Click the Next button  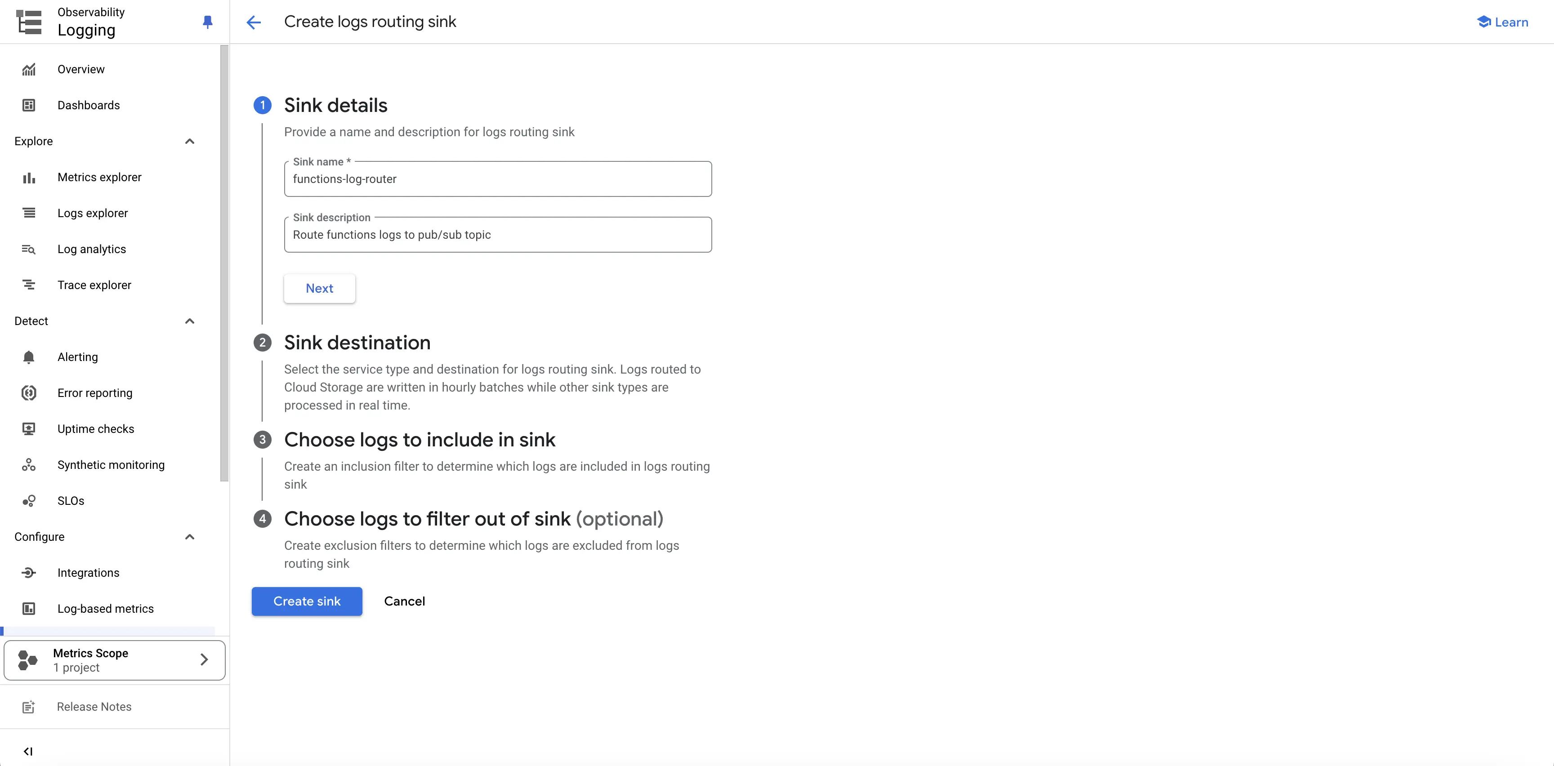coord(320,288)
